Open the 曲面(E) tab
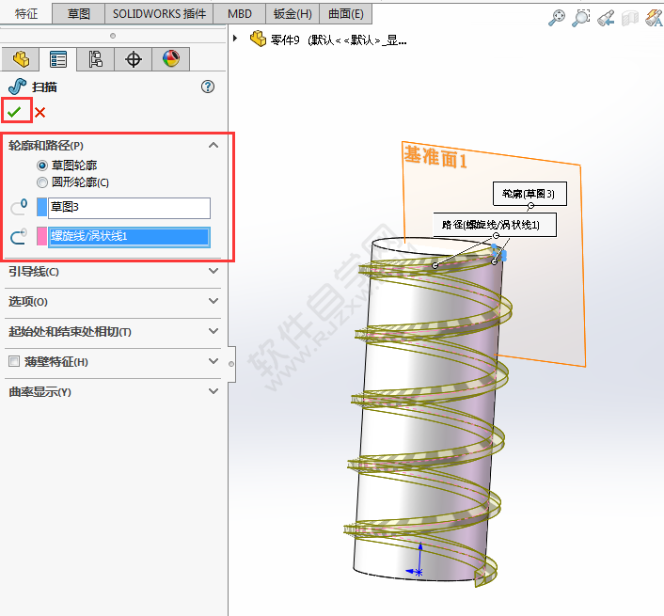Image resolution: width=664 pixels, height=616 pixels. tap(345, 13)
